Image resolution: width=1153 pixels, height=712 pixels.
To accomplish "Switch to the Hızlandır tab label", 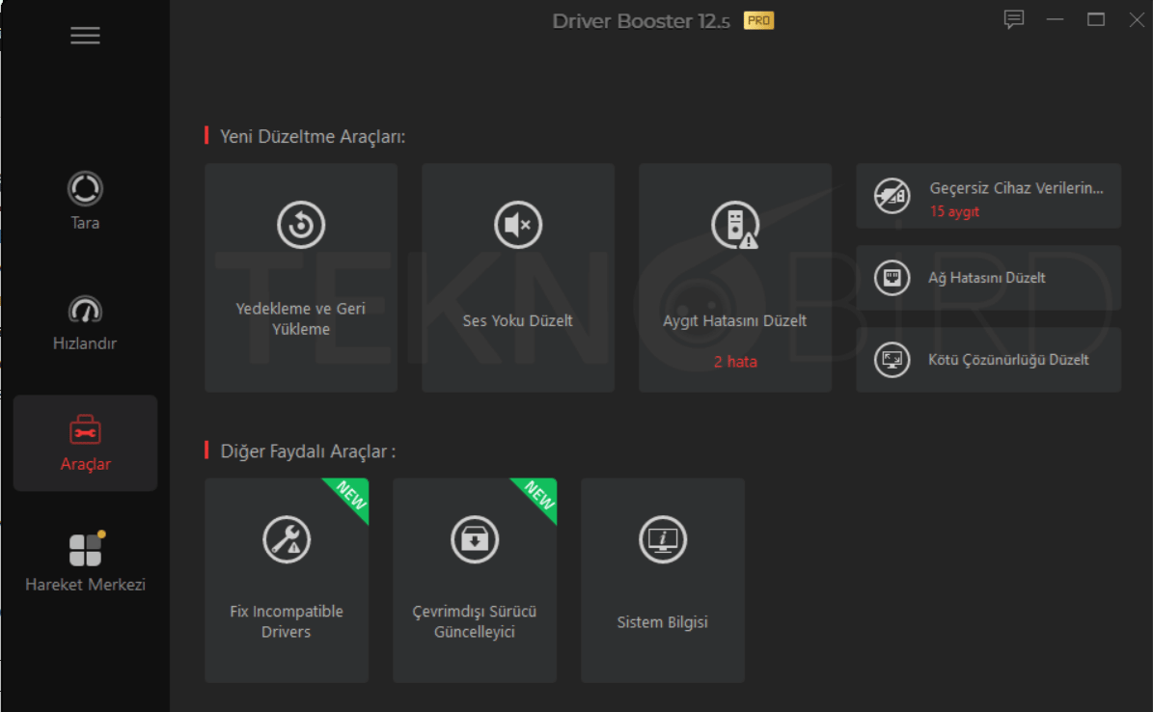I will click(85, 343).
